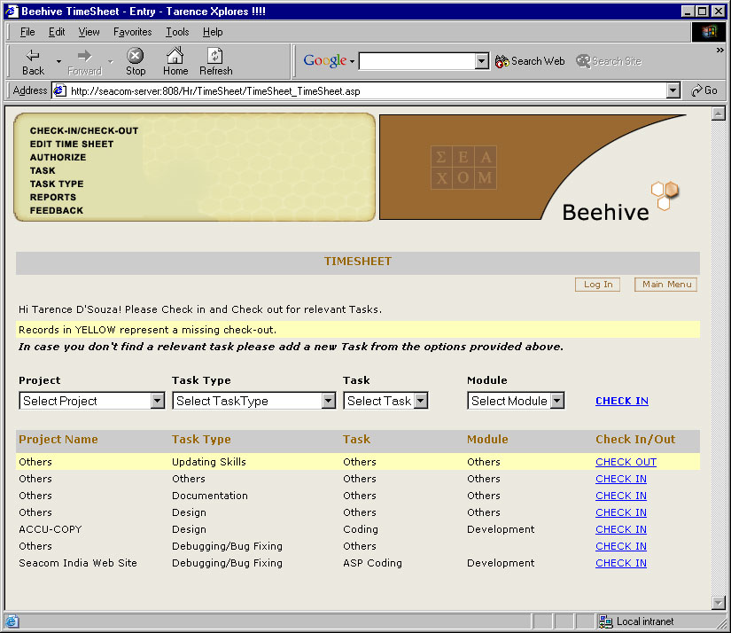Click the Google search text field
The image size is (731, 633).
point(416,61)
